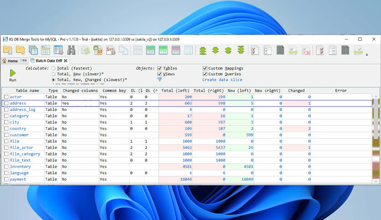Click the Home tab house icon
The height and width of the screenshot is (220, 381).
(x=5, y=60)
